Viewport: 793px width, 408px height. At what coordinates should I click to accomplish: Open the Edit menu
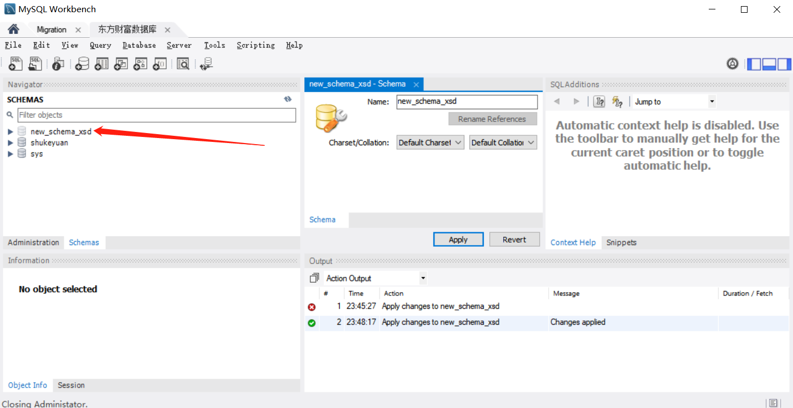point(42,45)
